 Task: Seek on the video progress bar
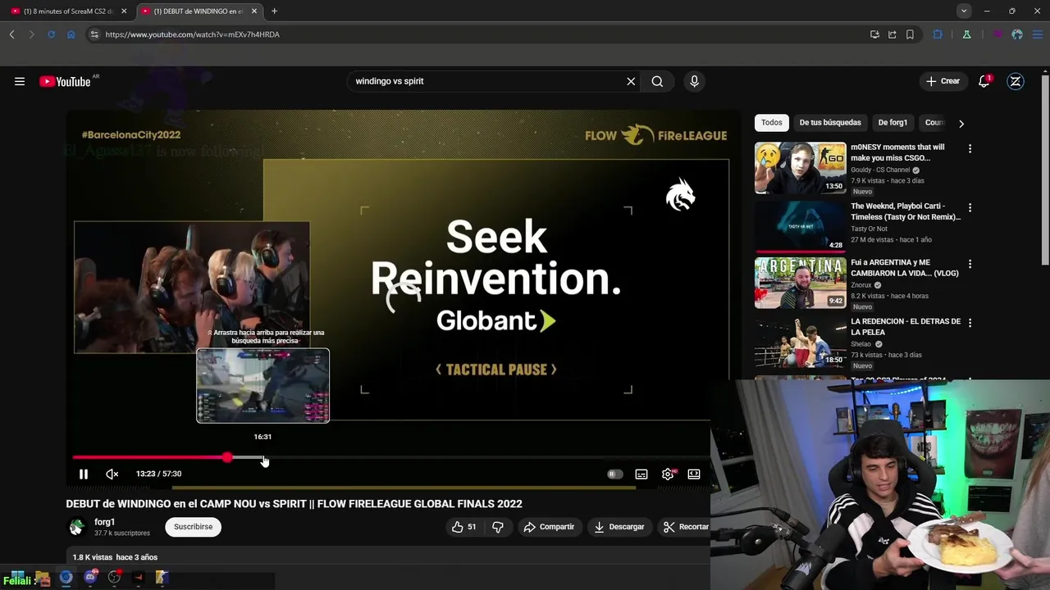click(x=390, y=457)
